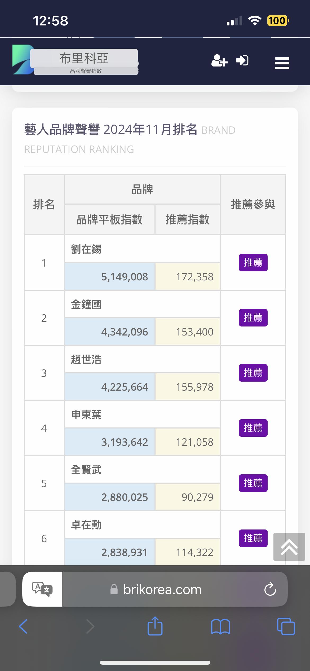This screenshot has height=671, width=310.
Task: Tap the sign-up user-plus icon
Action: point(219,61)
